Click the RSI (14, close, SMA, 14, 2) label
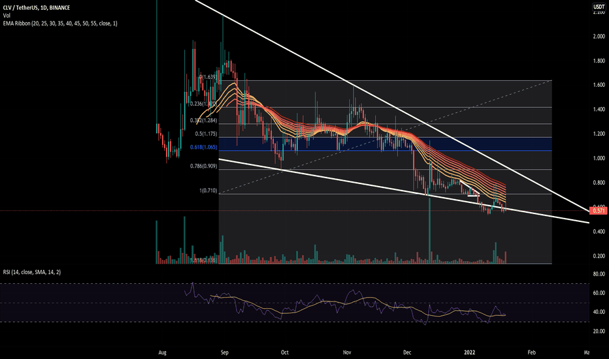 tap(32, 272)
